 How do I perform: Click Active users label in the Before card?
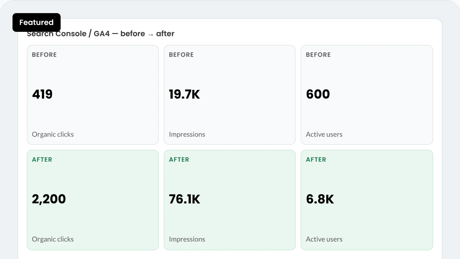coord(324,134)
